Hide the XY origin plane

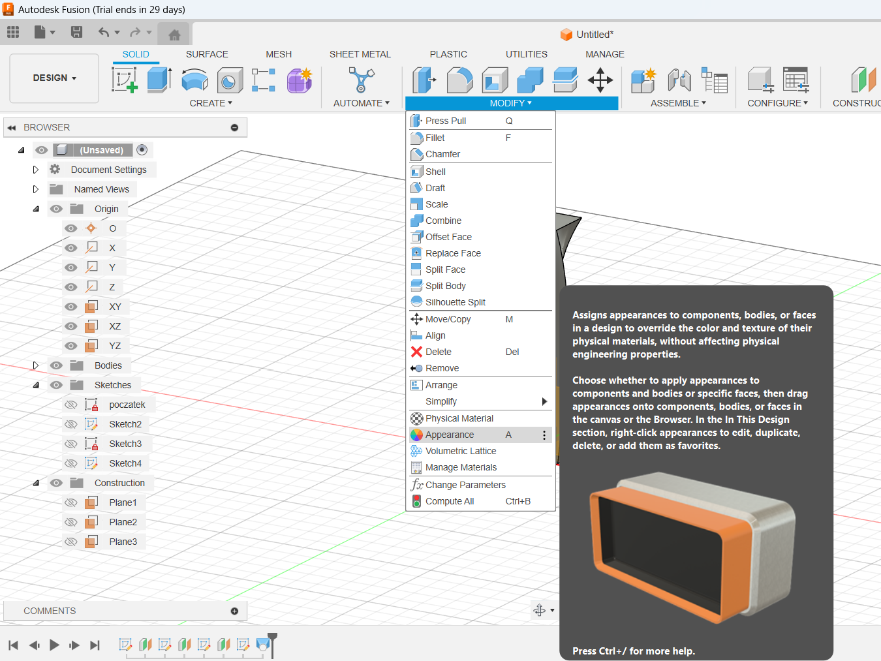[71, 307]
